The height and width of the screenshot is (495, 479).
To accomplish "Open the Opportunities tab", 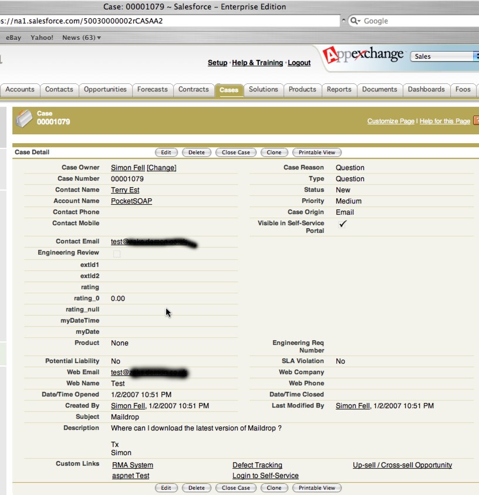I will pyautogui.click(x=105, y=89).
